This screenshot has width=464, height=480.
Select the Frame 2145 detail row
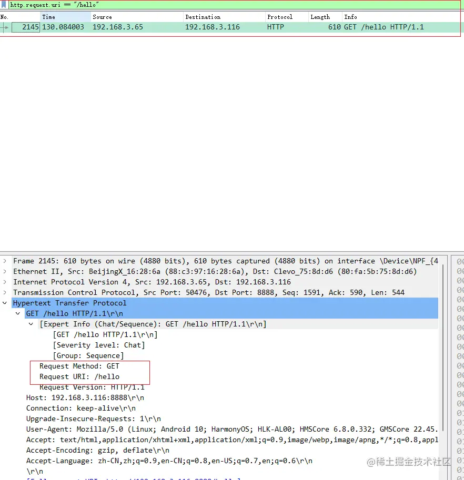tap(225, 261)
